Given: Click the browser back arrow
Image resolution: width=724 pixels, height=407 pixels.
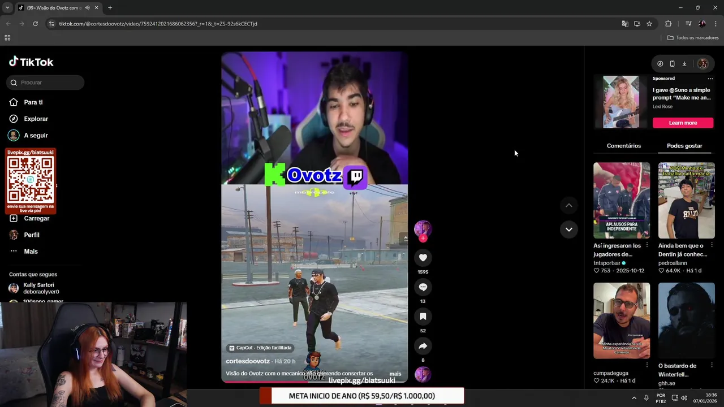Looking at the screenshot, I should 8,24.
